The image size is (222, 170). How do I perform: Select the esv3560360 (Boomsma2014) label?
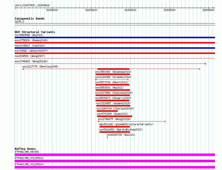(x=113, y=72)
